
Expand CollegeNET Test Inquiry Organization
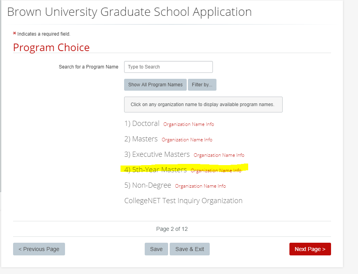183,201
